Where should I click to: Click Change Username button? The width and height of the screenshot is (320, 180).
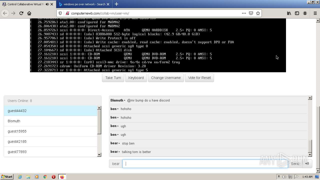tap(166, 78)
